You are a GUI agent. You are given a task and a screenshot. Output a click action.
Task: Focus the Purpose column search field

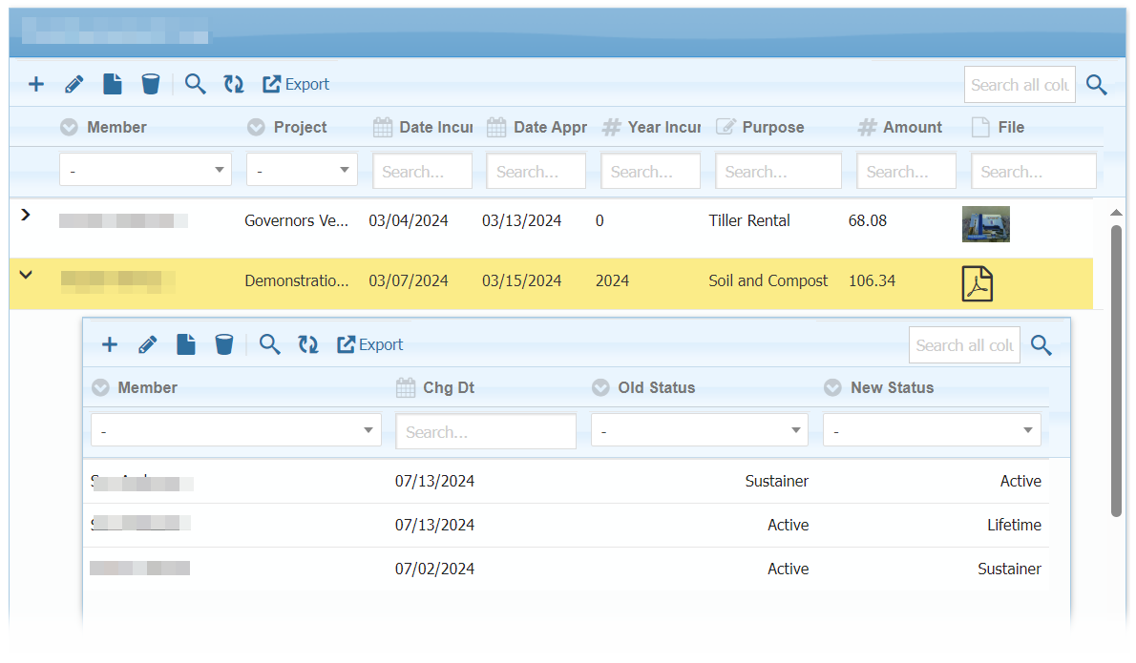[778, 172]
